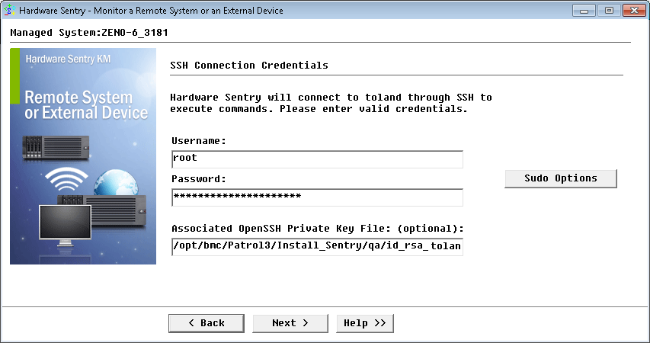Focus the Username field containing root
Image resolution: width=650 pixels, height=343 pixels.
coord(317,159)
